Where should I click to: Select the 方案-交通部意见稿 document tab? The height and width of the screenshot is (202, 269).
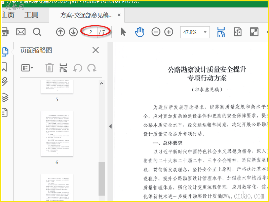click(86, 15)
